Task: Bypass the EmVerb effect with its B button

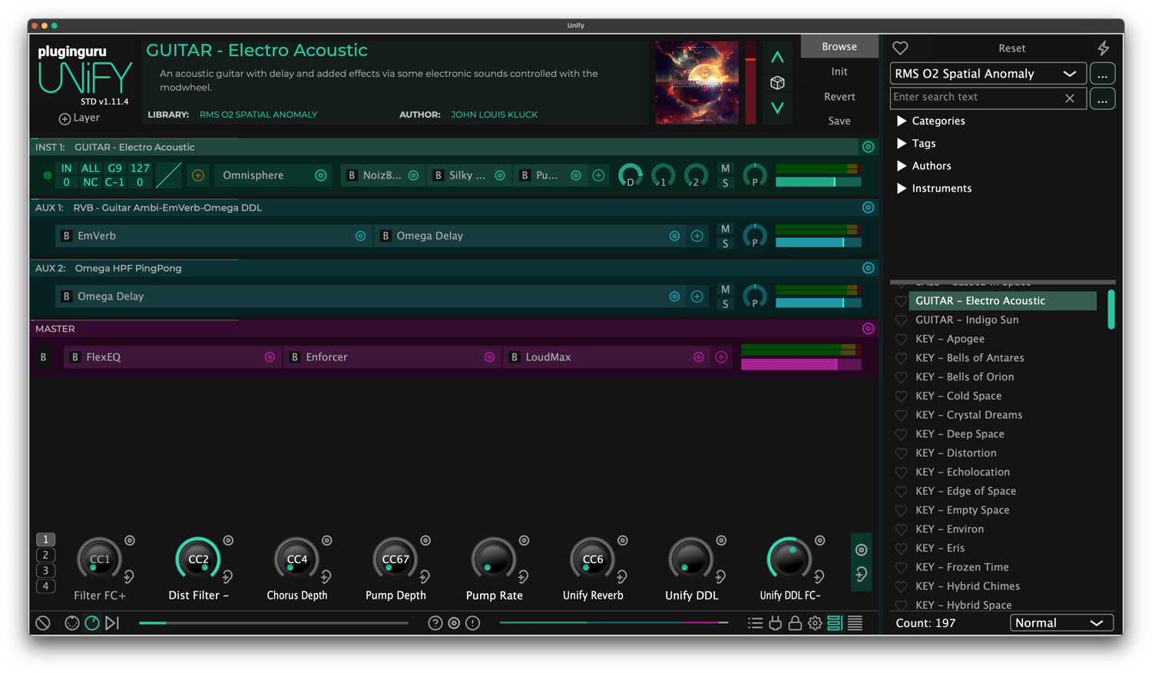Action: click(x=66, y=236)
